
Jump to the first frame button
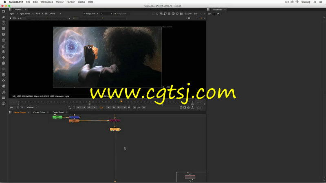pyautogui.click(x=78, y=107)
